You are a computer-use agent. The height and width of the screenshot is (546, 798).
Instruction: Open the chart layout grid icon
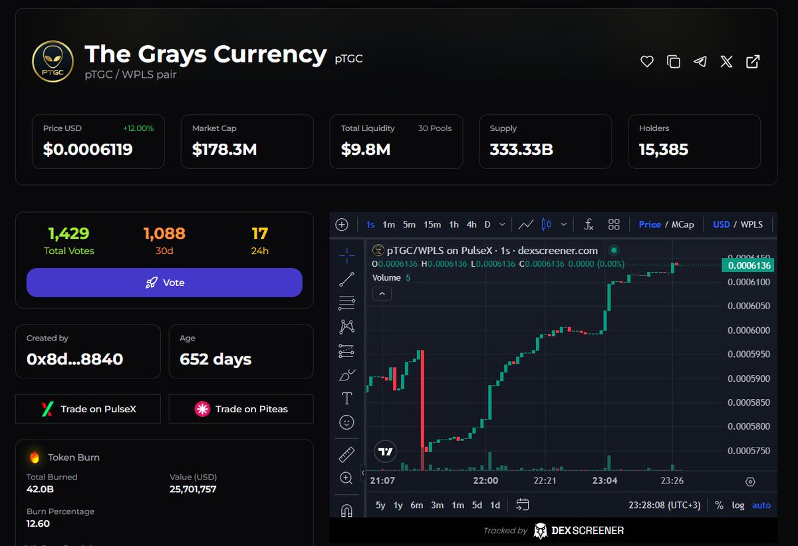click(614, 225)
